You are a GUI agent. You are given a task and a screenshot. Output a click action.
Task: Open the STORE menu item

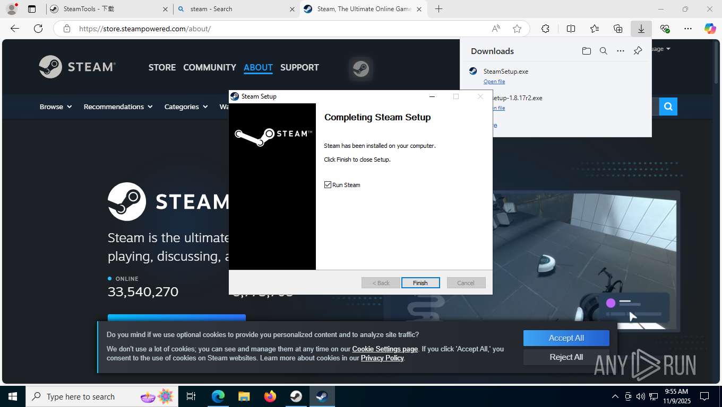(162, 67)
